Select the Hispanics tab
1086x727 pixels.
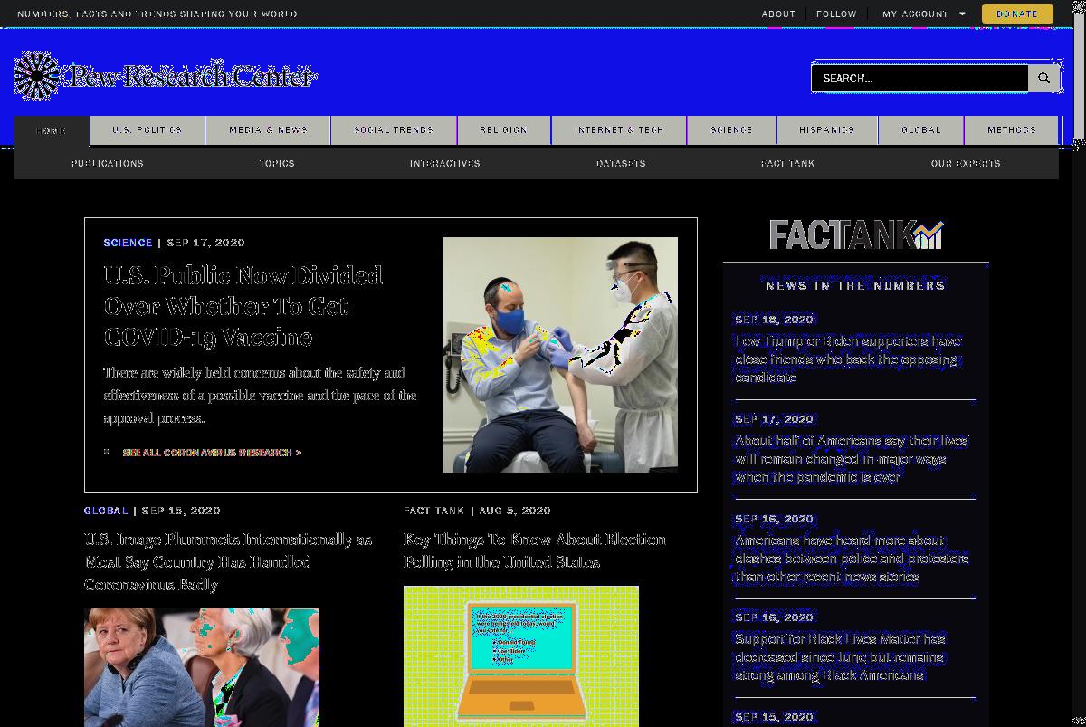(x=827, y=130)
